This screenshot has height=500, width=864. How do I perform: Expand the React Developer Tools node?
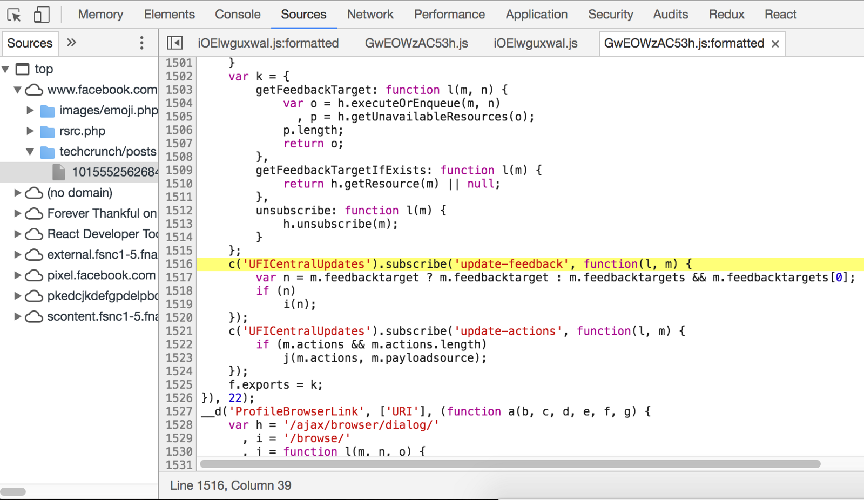17,234
